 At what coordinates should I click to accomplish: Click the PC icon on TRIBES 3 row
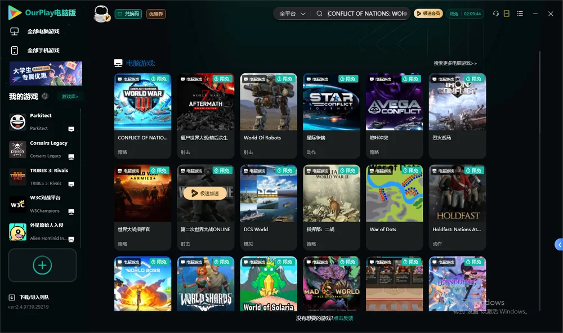[x=71, y=184]
